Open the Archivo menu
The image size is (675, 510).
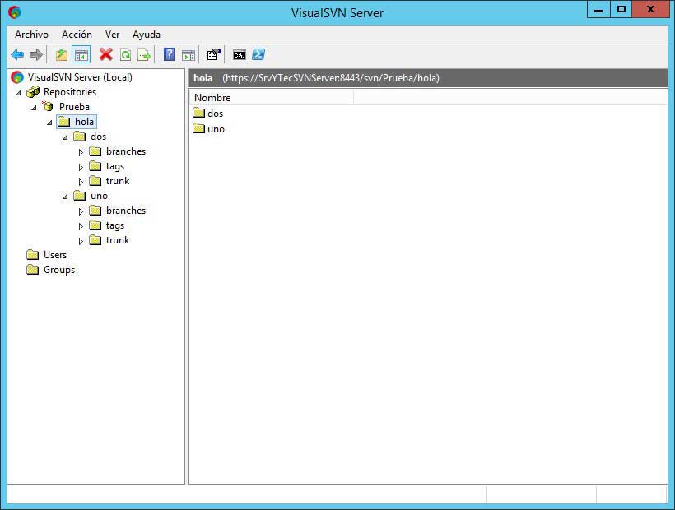click(31, 35)
